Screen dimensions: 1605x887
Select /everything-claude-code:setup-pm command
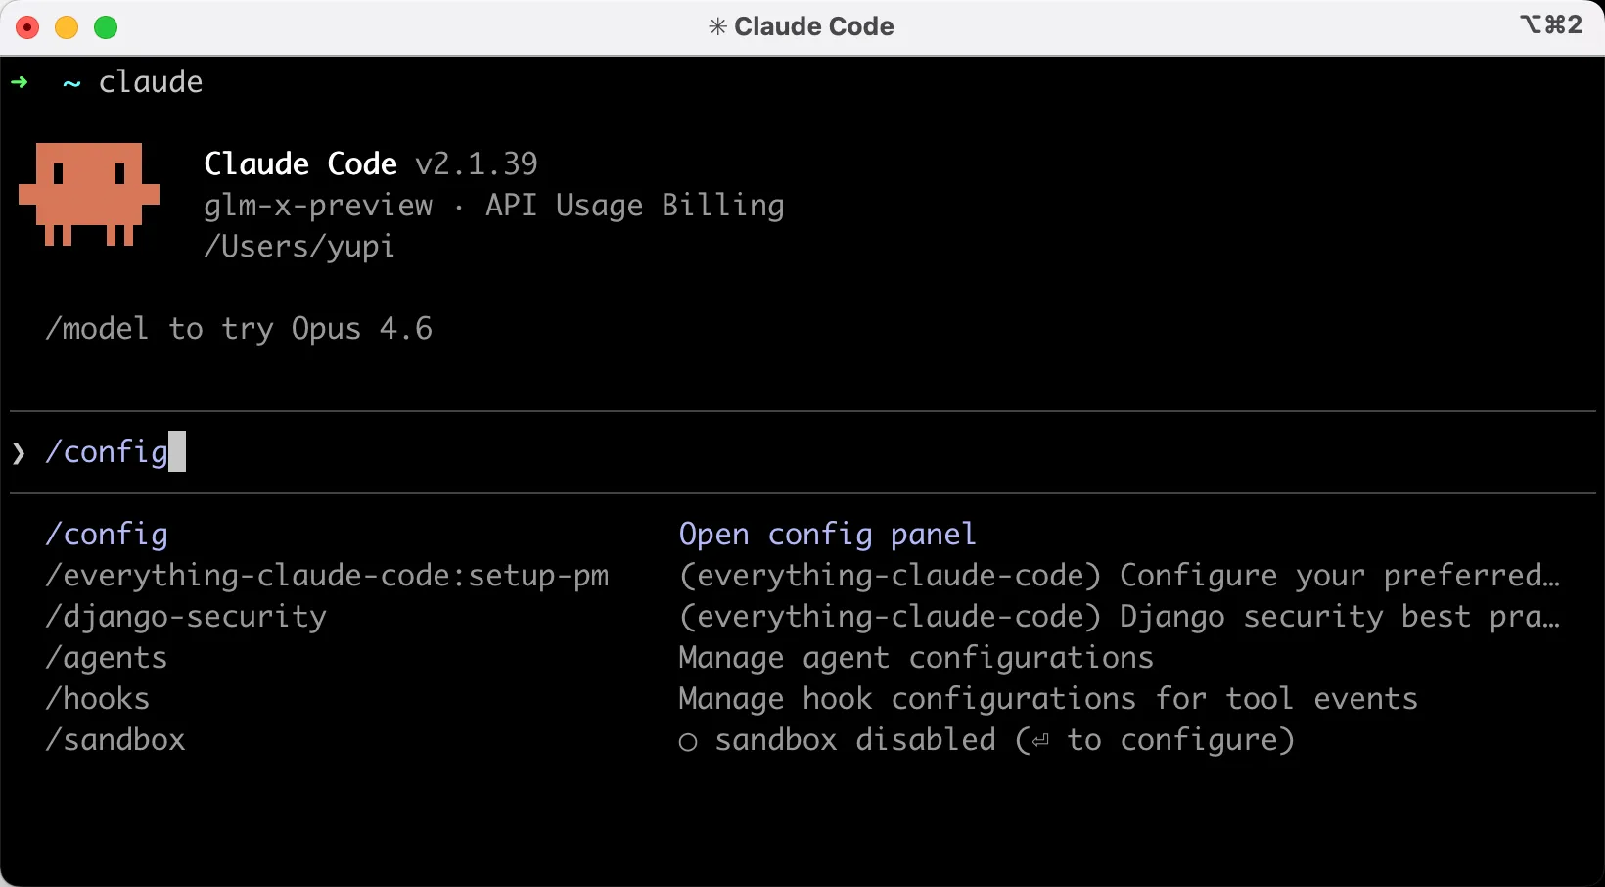[327, 576]
